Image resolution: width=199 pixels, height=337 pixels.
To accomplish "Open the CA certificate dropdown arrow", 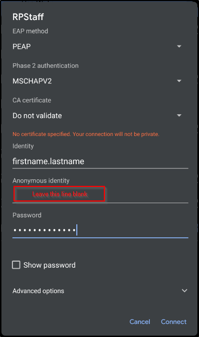I will coord(179,115).
